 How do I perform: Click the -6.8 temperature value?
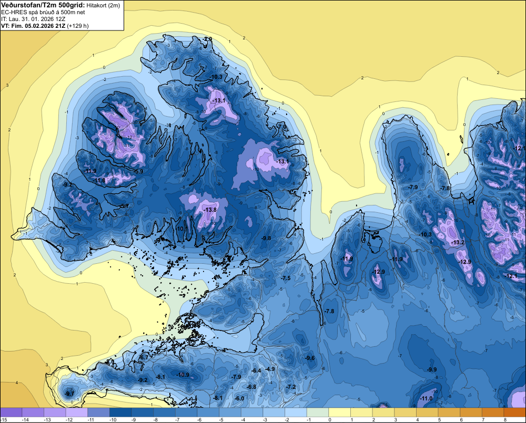[x=251, y=387]
